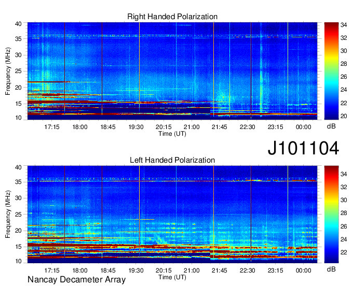Click 19:30 time tick on Right Handed plot
The image size is (353, 286).
(x=136, y=127)
